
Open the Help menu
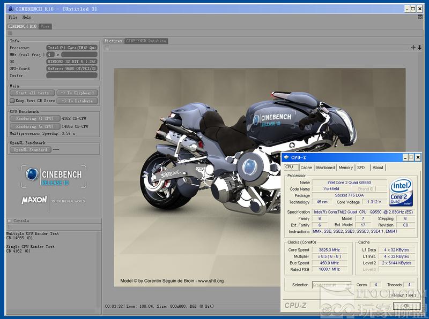[27, 17]
